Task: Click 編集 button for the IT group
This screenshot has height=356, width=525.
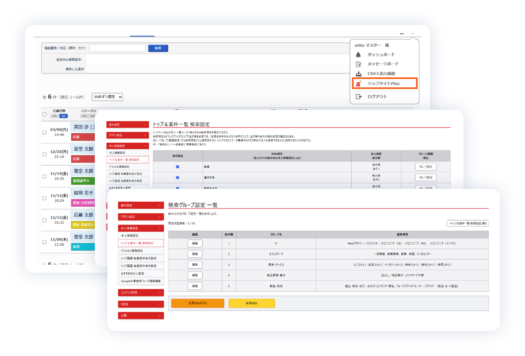Action: pyautogui.click(x=195, y=243)
